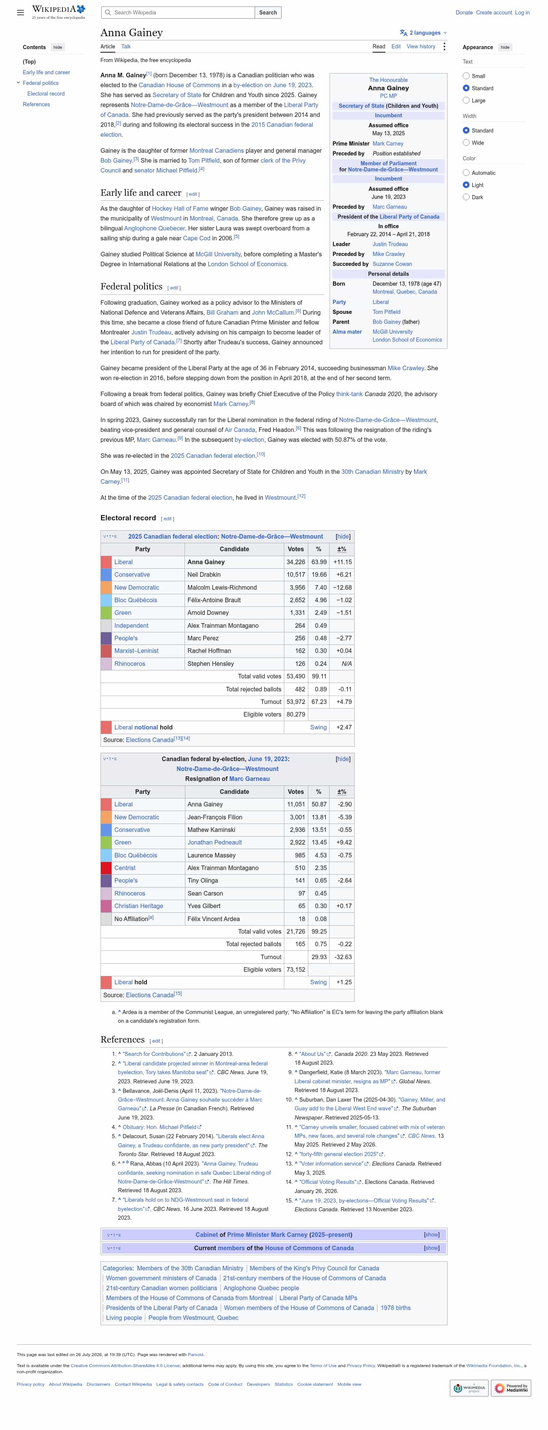Image resolution: width=548 pixels, height=1430 pixels.
Task: Go to References in Contents sidebar
Action: click(x=36, y=104)
